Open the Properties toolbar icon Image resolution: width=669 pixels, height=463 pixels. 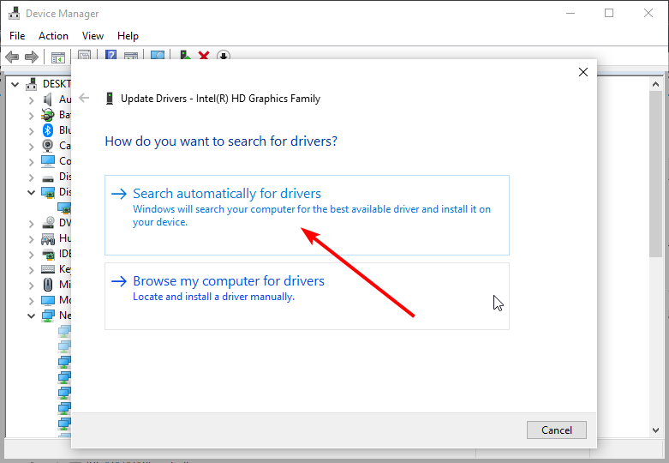click(84, 55)
